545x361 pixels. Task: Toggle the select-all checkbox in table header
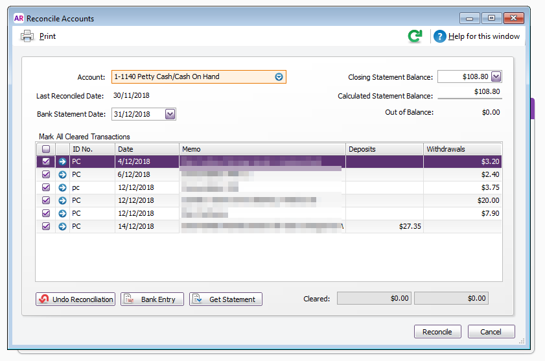(46, 149)
